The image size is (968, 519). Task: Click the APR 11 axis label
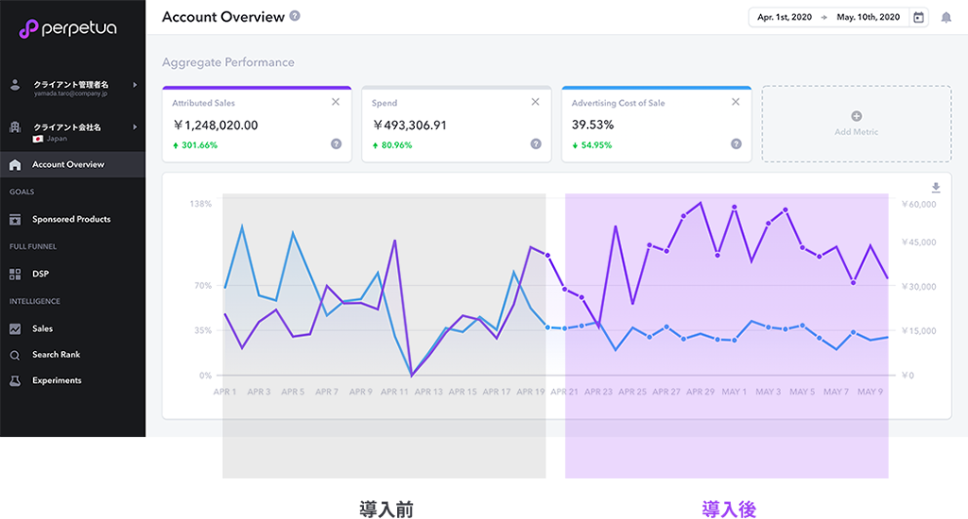click(394, 392)
